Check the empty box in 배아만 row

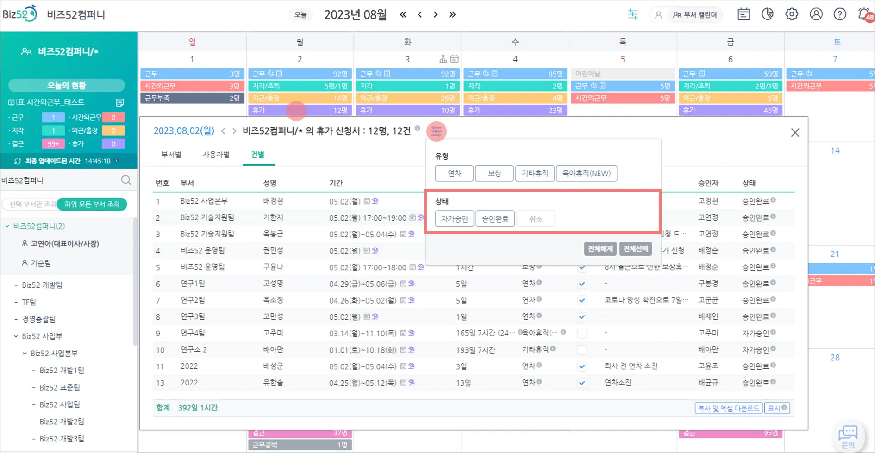coord(582,350)
